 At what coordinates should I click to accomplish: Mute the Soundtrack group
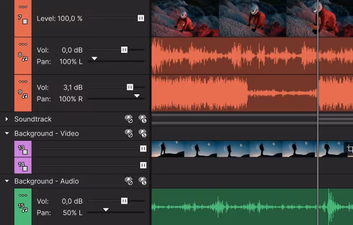click(129, 119)
